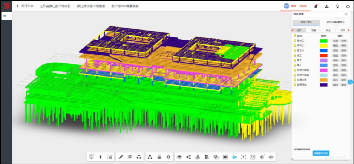Screen dimensions: 354x164
Task: Click the share nodes icon in toolbar
Action: 188,157
